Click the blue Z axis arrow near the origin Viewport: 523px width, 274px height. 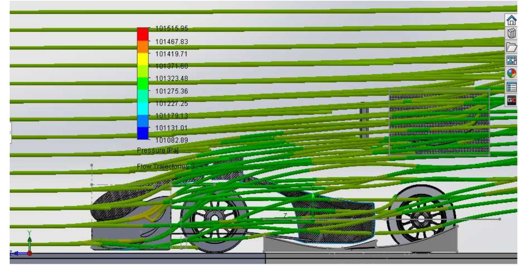click(15, 253)
